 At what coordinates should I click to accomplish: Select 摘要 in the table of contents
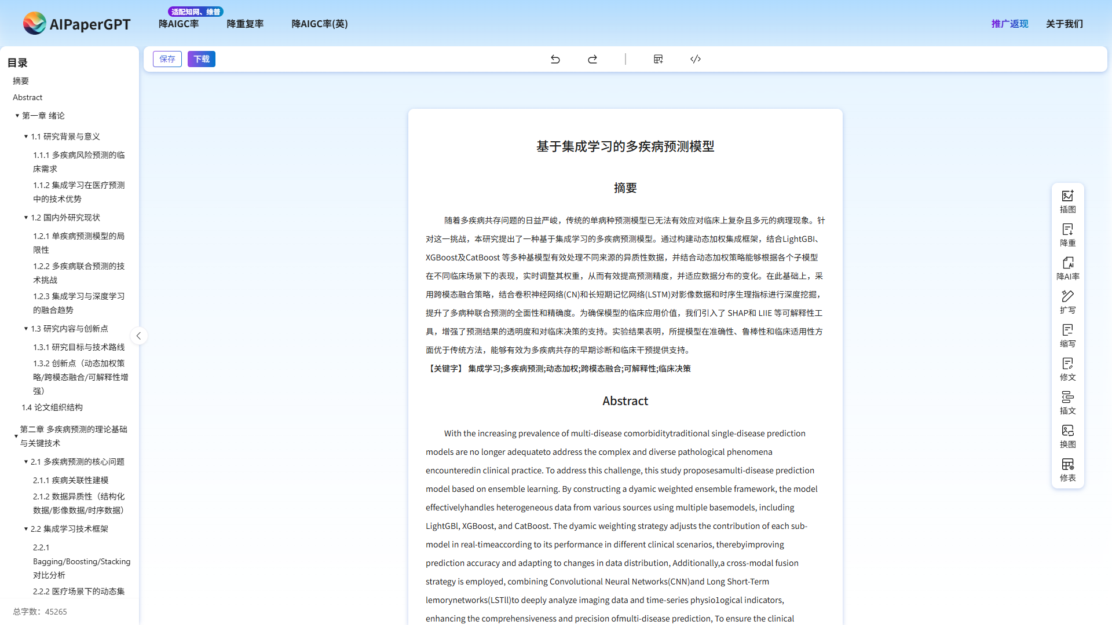tap(20, 81)
